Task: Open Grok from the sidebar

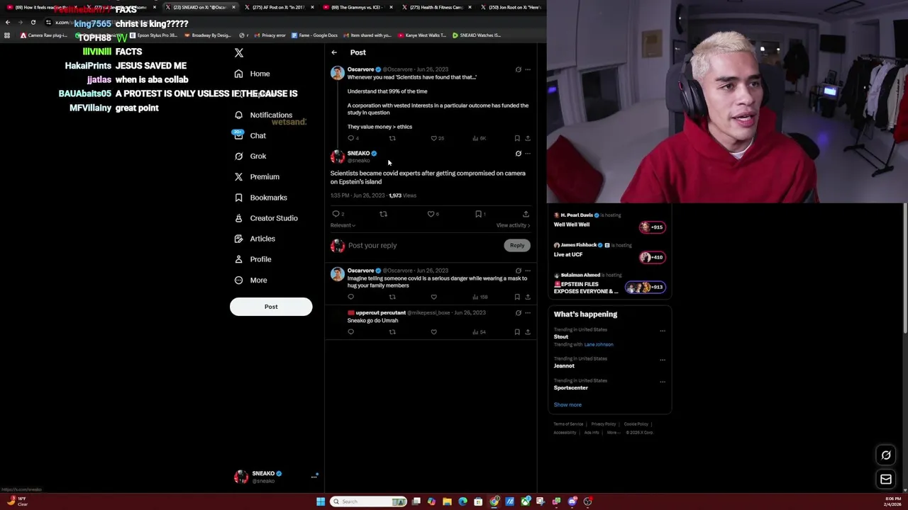Action: (x=250, y=156)
